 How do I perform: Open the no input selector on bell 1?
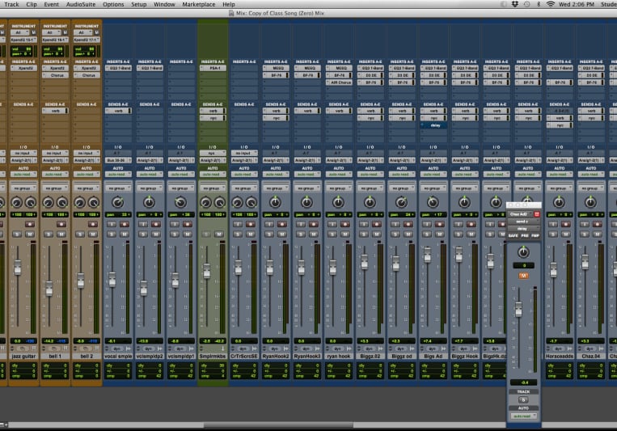click(x=55, y=153)
